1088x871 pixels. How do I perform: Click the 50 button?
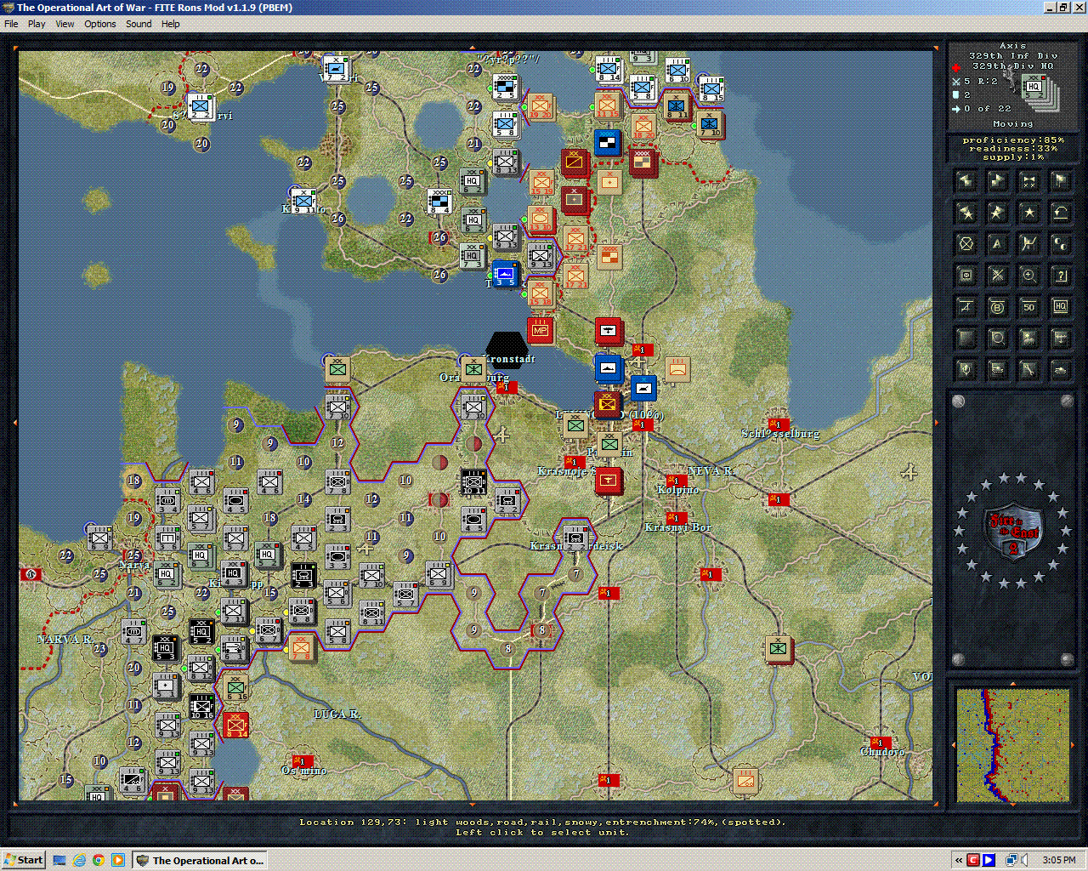pyautogui.click(x=1028, y=307)
